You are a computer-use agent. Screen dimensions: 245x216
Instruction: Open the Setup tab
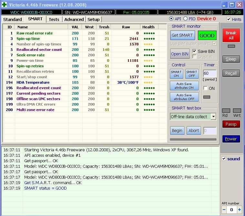coord(93,20)
